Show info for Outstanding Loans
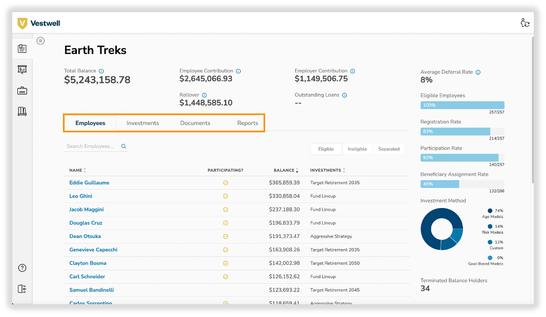 344,95
